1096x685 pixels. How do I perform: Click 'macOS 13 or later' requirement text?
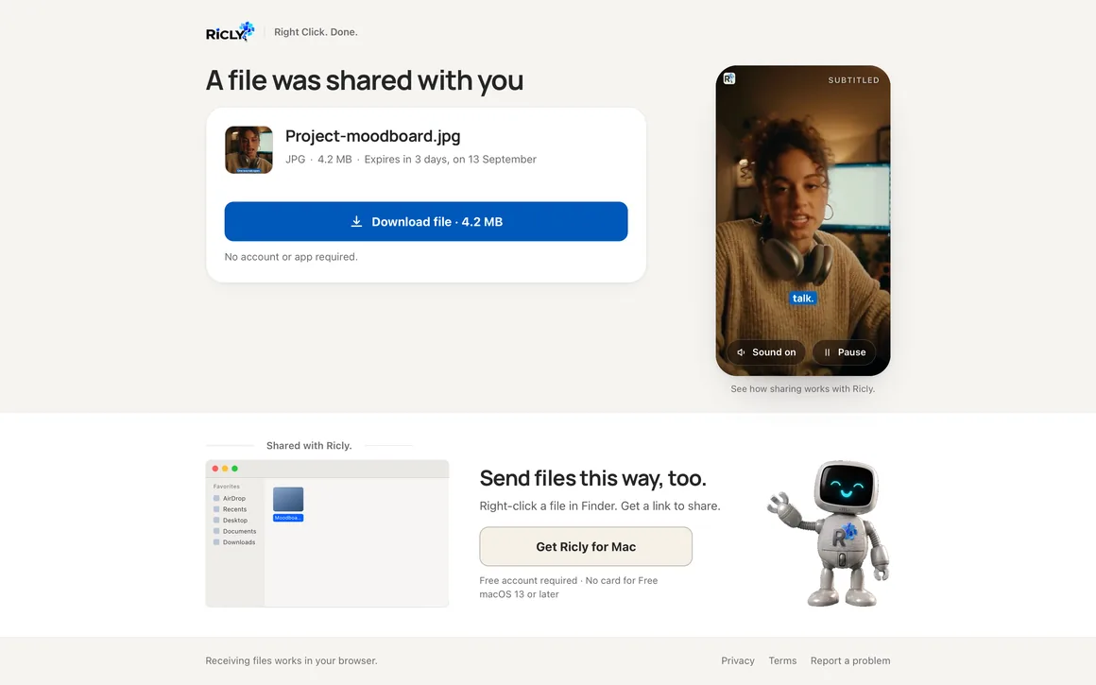520,594
